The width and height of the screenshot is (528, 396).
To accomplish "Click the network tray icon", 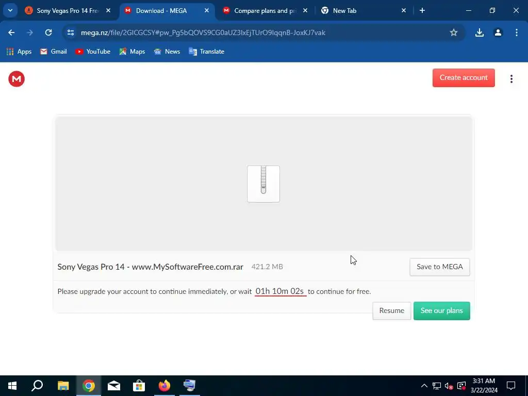I will pyautogui.click(x=437, y=386).
